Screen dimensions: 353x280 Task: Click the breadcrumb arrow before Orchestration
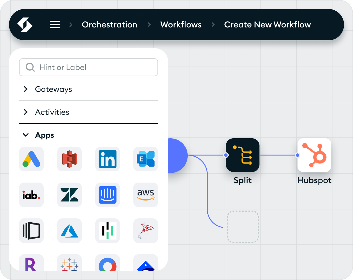point(71,25)
